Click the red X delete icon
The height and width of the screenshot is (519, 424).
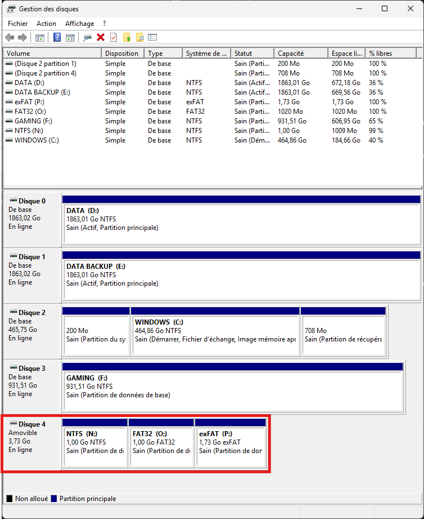101,38
